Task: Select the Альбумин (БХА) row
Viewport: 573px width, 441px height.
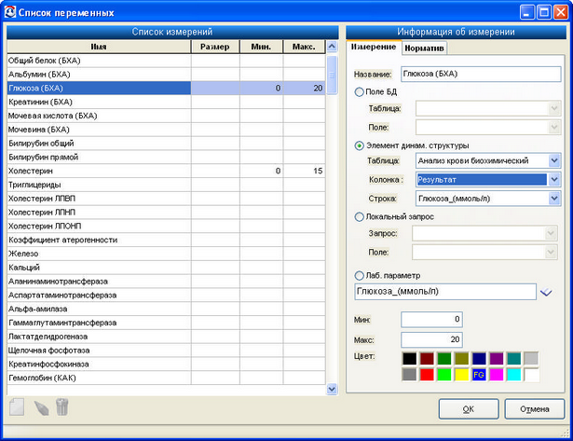Action: click(x=166, y=75)
